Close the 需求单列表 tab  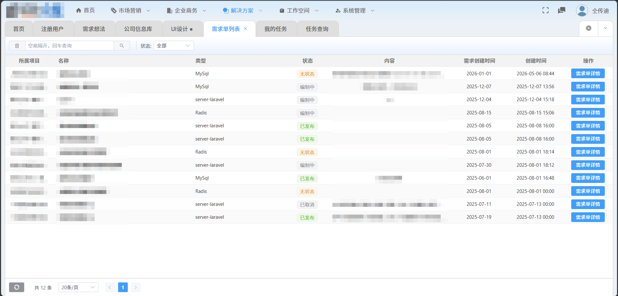(x=246, y=29)
